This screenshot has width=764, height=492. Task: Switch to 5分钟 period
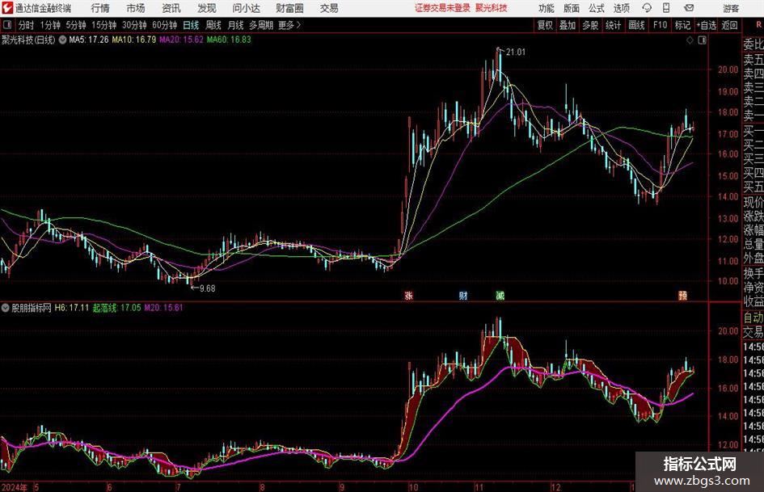(75, 25)
